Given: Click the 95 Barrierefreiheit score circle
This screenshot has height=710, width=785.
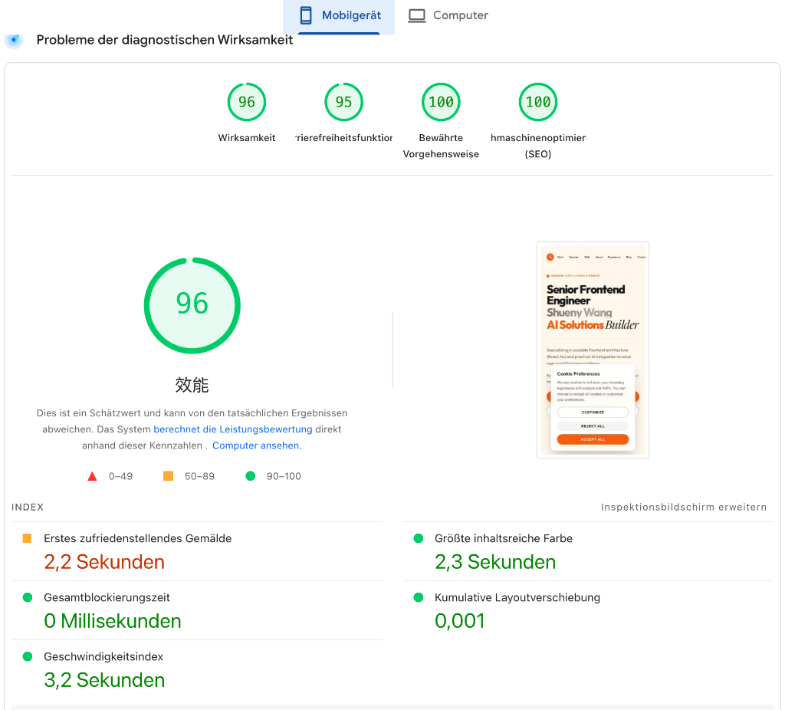Looking at the screenshot, I should click(343, 101).
